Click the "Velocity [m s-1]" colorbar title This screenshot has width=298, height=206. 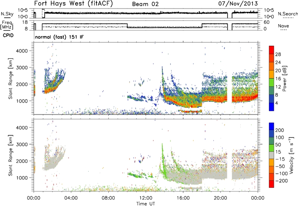[x=291, y=155]
